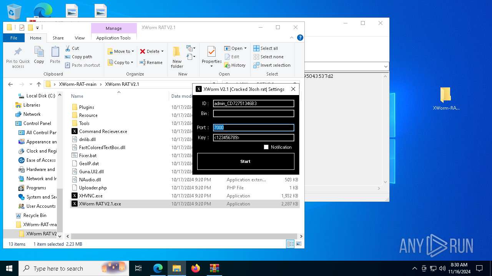The image size is (492, 276).
Task: Select Recycle Bin in navigation pane
Action: [35, 215]
